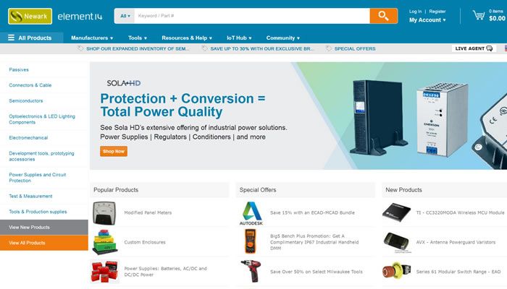Screen dimensions: 507x289
Task: Click the orange Shop Now button
Action: 114,151
